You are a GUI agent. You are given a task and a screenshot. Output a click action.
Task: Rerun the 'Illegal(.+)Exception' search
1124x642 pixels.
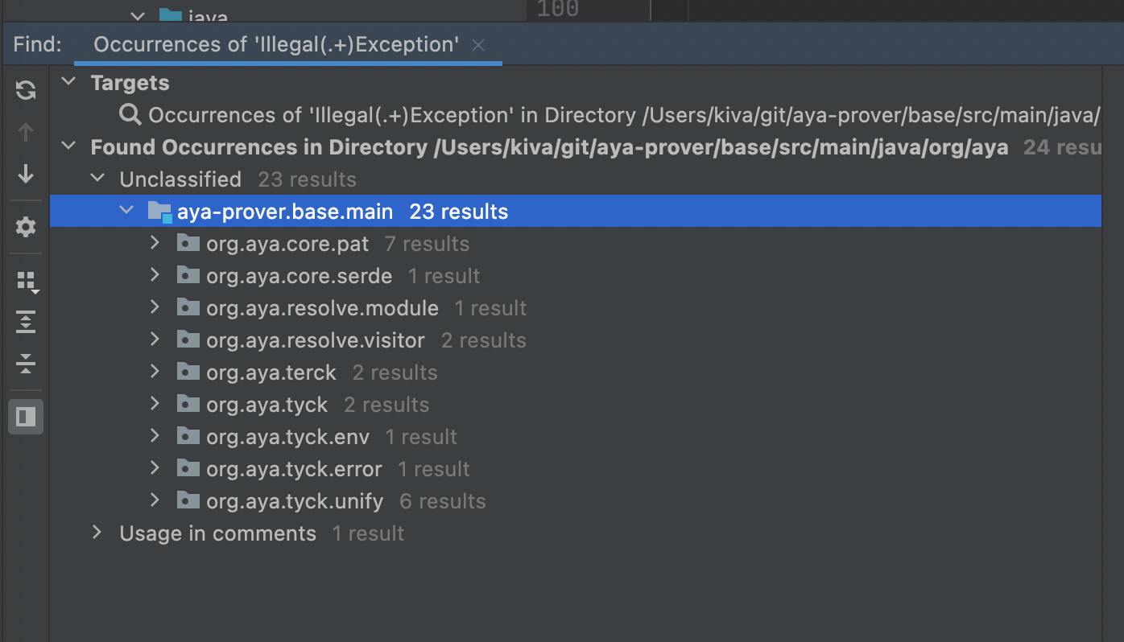click(24, 90)
